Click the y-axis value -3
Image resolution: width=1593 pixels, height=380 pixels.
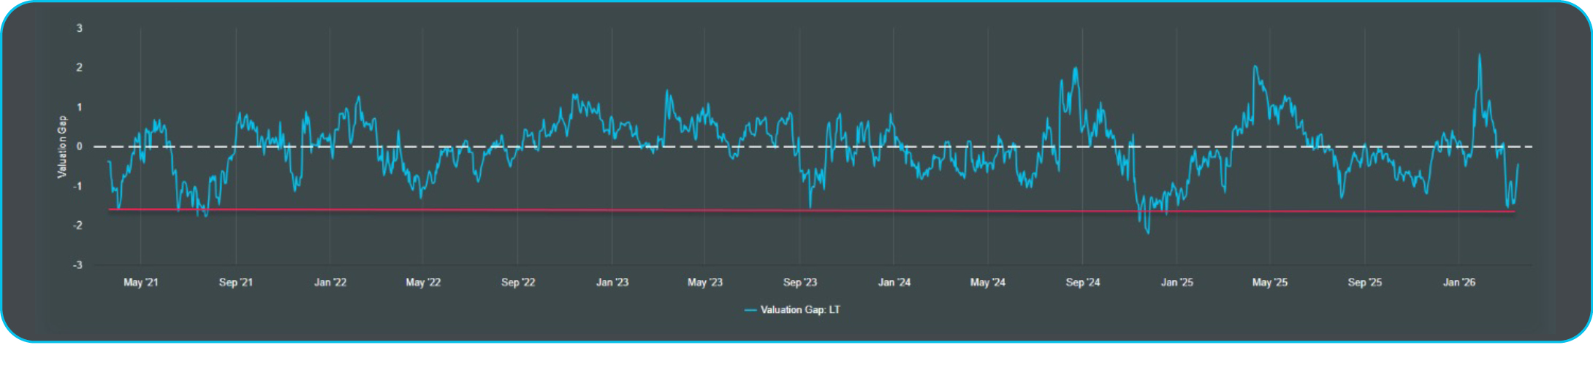[77, 265]
